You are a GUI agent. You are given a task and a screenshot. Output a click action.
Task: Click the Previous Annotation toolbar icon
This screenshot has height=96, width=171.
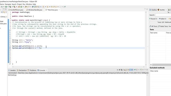pyautogui.click(x=48, y=7)
